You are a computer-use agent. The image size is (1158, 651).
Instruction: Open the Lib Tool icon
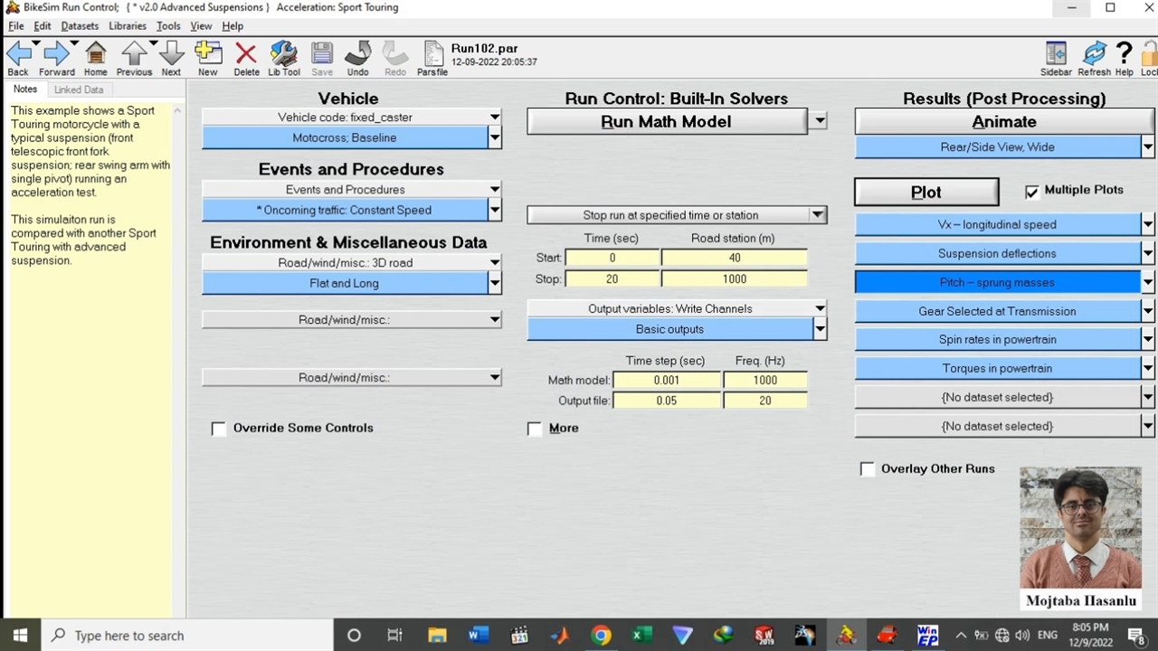[283, 54]
